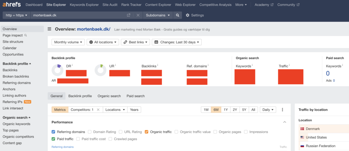
Task: Click DR info icon
Action: 72,65
